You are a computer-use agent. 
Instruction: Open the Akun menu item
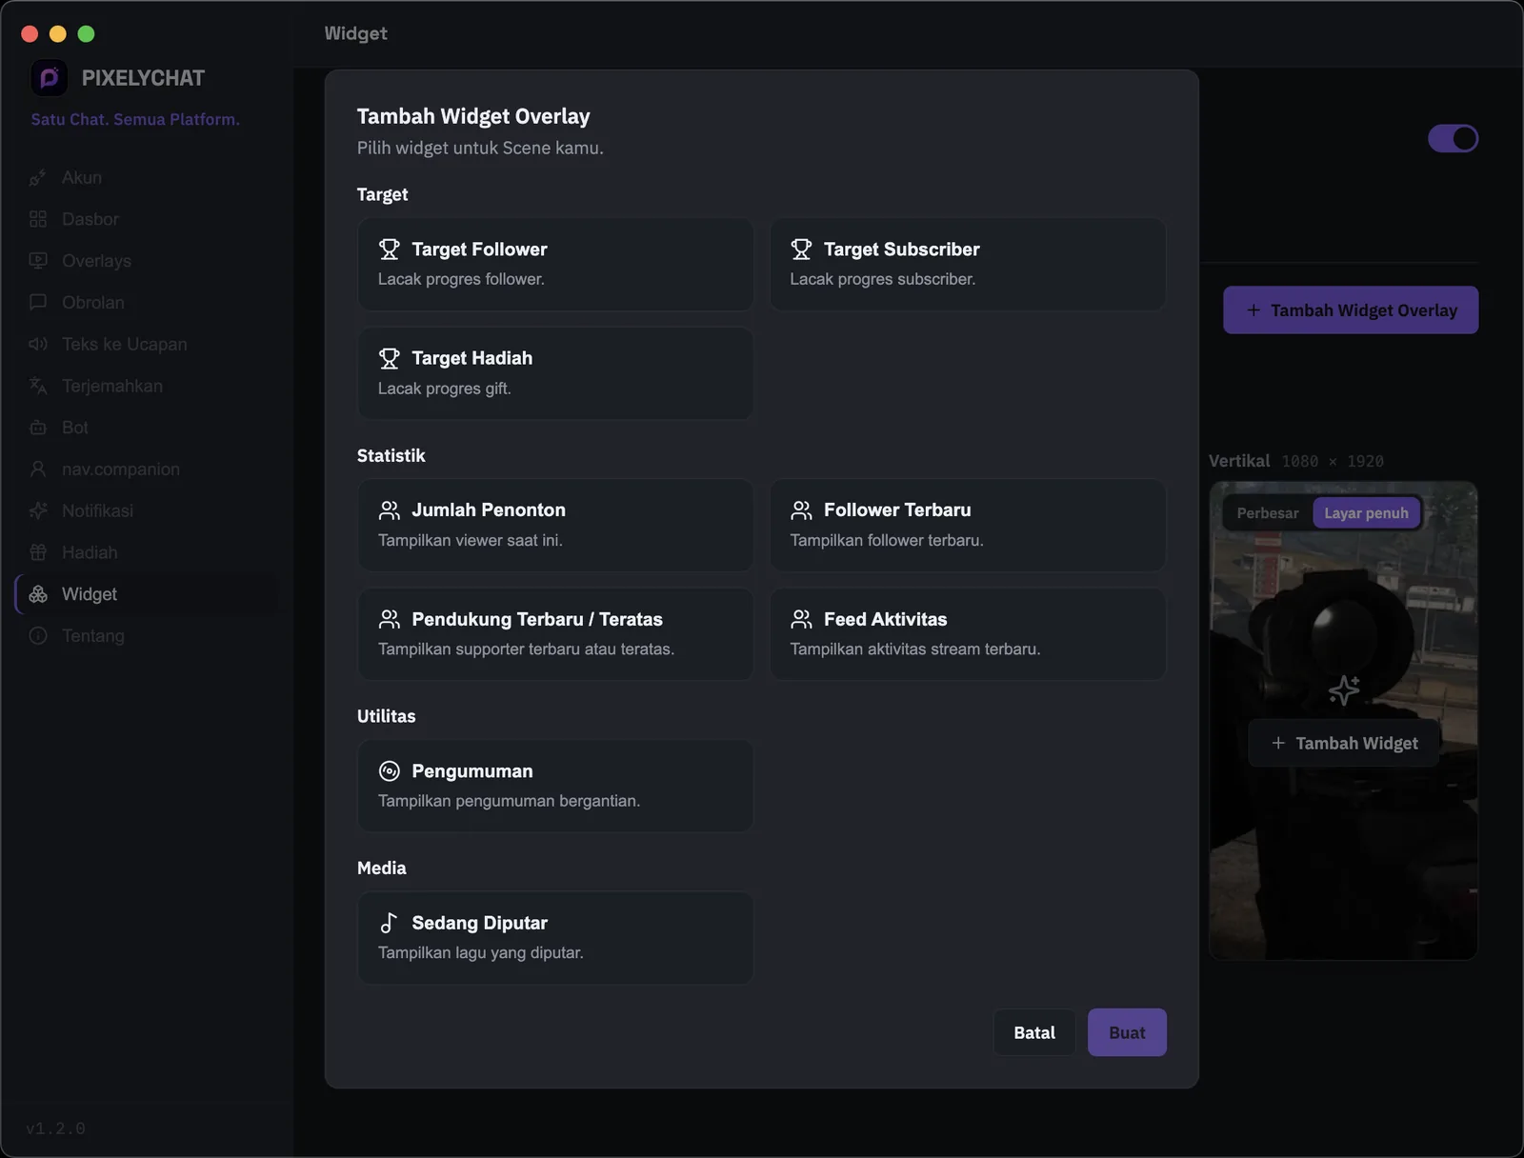(x=148, y=177)
